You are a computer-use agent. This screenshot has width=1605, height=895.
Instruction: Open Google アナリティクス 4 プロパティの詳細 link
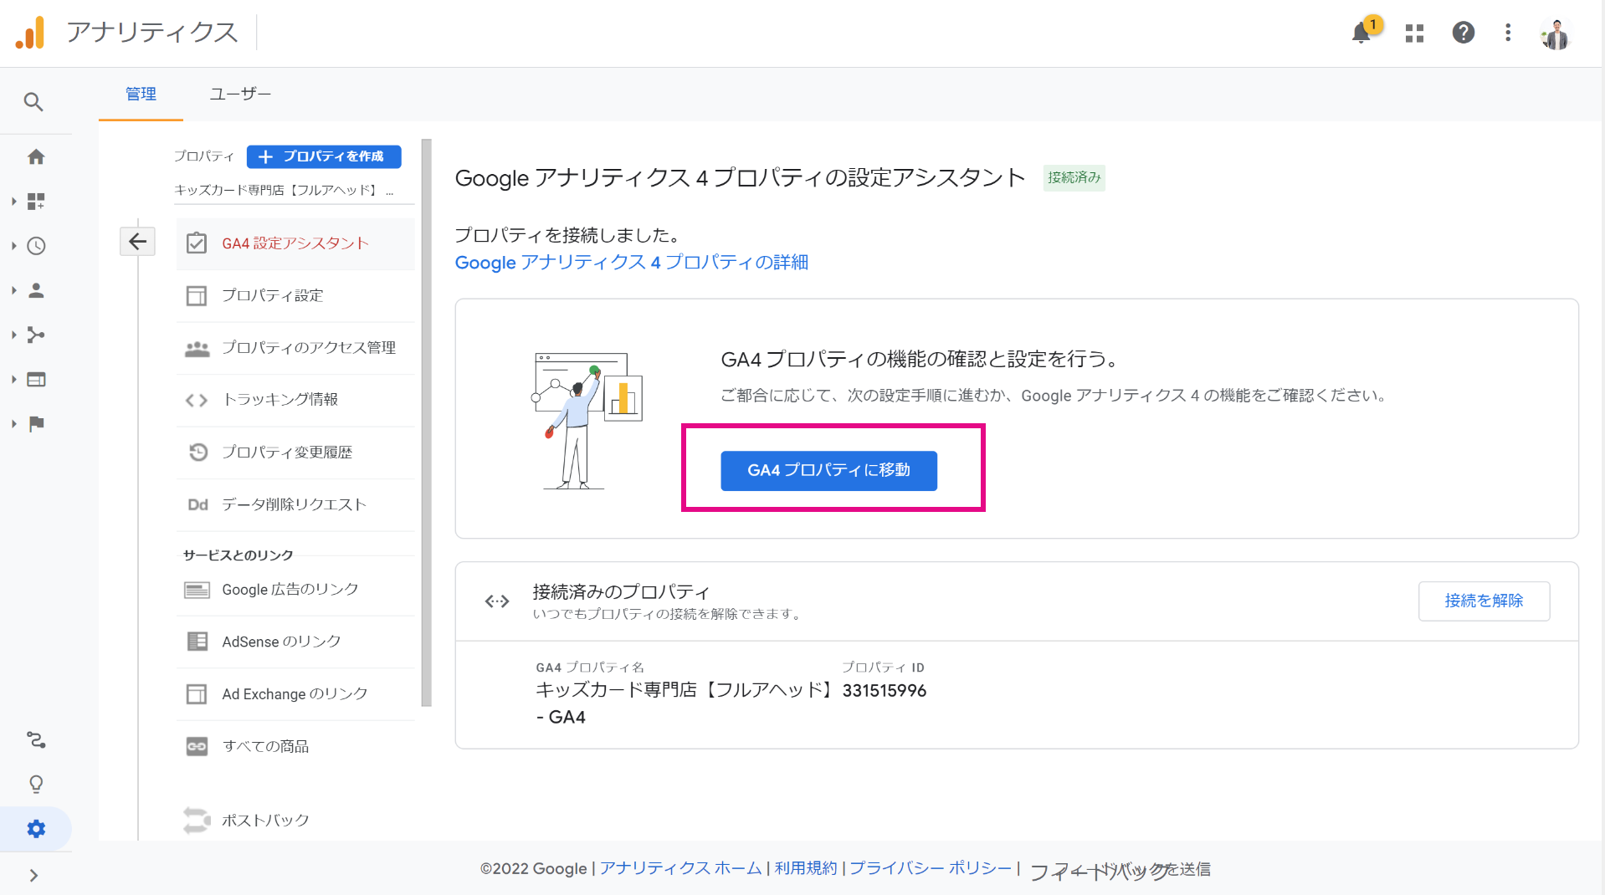coord(631,263)
